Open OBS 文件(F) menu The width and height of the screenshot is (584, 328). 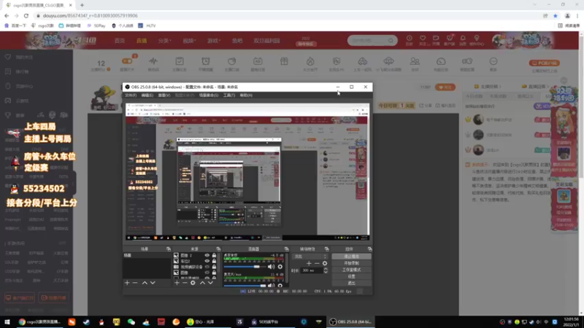[x=131, y=95]
